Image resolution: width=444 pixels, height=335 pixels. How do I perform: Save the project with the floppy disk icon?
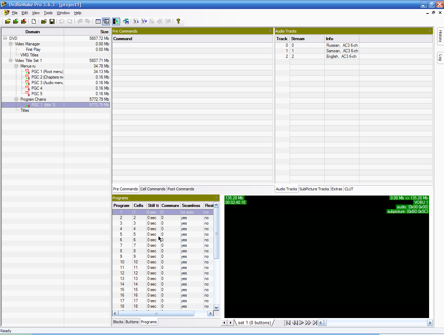coord(52,21)
